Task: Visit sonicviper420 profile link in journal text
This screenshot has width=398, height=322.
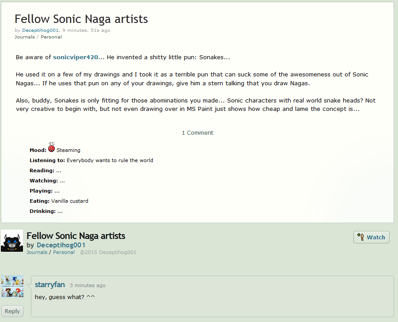Action: pyautogui.click(x=76, y=57)
